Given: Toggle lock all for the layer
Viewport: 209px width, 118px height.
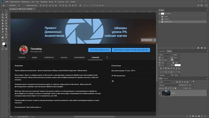Looking at the screenshot, I should point(176,88).
